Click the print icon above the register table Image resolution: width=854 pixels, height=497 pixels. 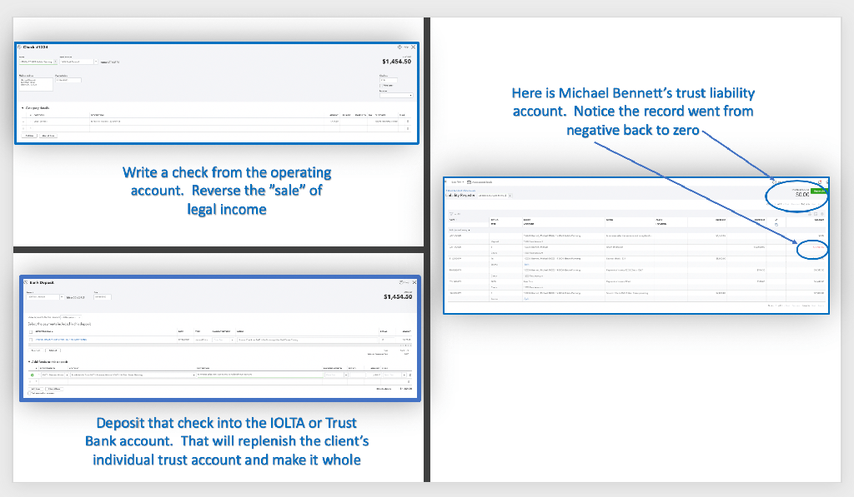pyautogui.click(x=810, y=214)
